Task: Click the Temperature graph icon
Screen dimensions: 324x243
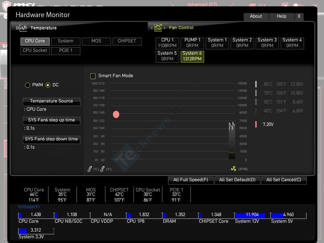Action: point(23,28)
